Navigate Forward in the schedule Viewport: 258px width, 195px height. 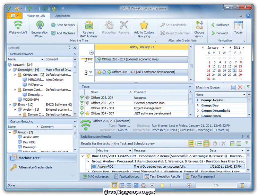point(220,33)
